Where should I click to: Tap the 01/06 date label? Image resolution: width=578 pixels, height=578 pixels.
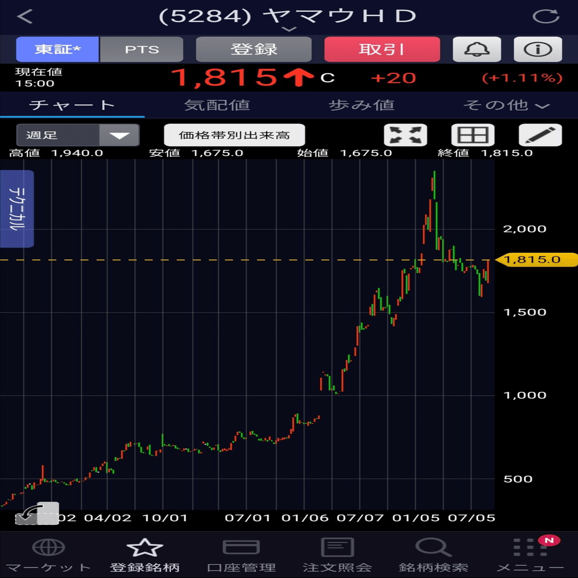305,518
